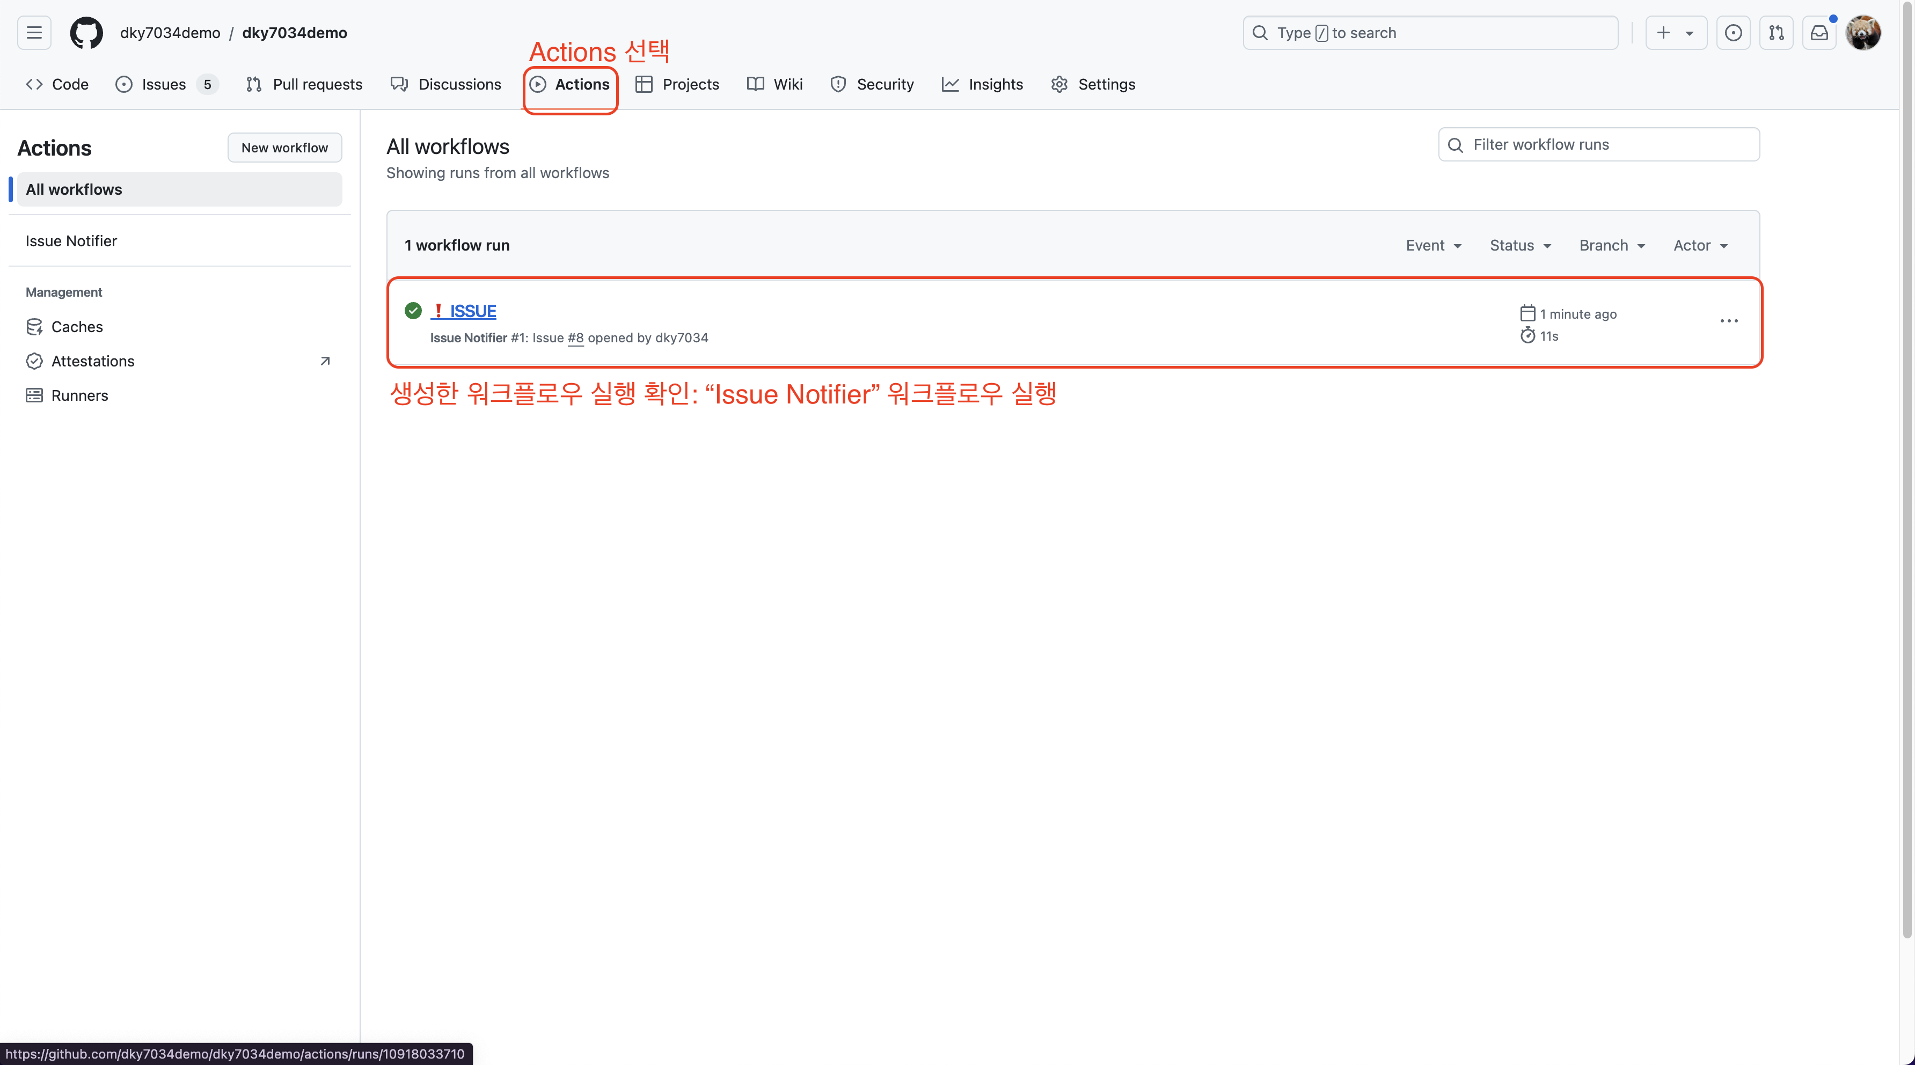Expand the Status filter dropdown
This screenshot has width=1915, height=1065.
tap(1519, 245)
